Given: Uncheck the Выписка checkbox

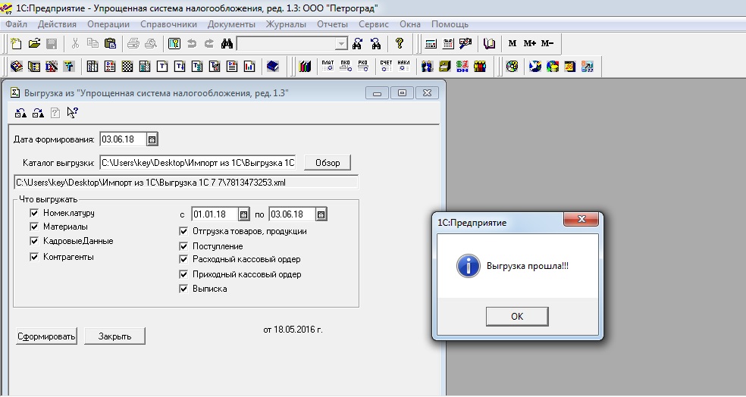Looking at the screenshot, I should pyautogui.click(x=183, y=289).
